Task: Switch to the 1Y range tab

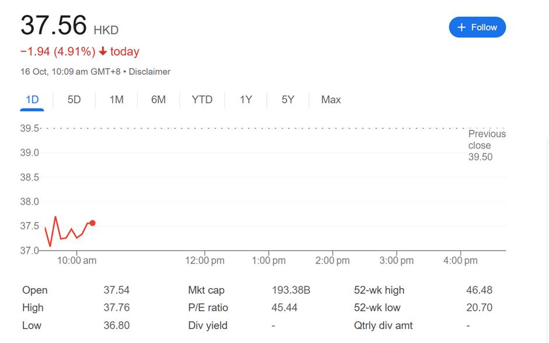Action: [x=246, y=100]
